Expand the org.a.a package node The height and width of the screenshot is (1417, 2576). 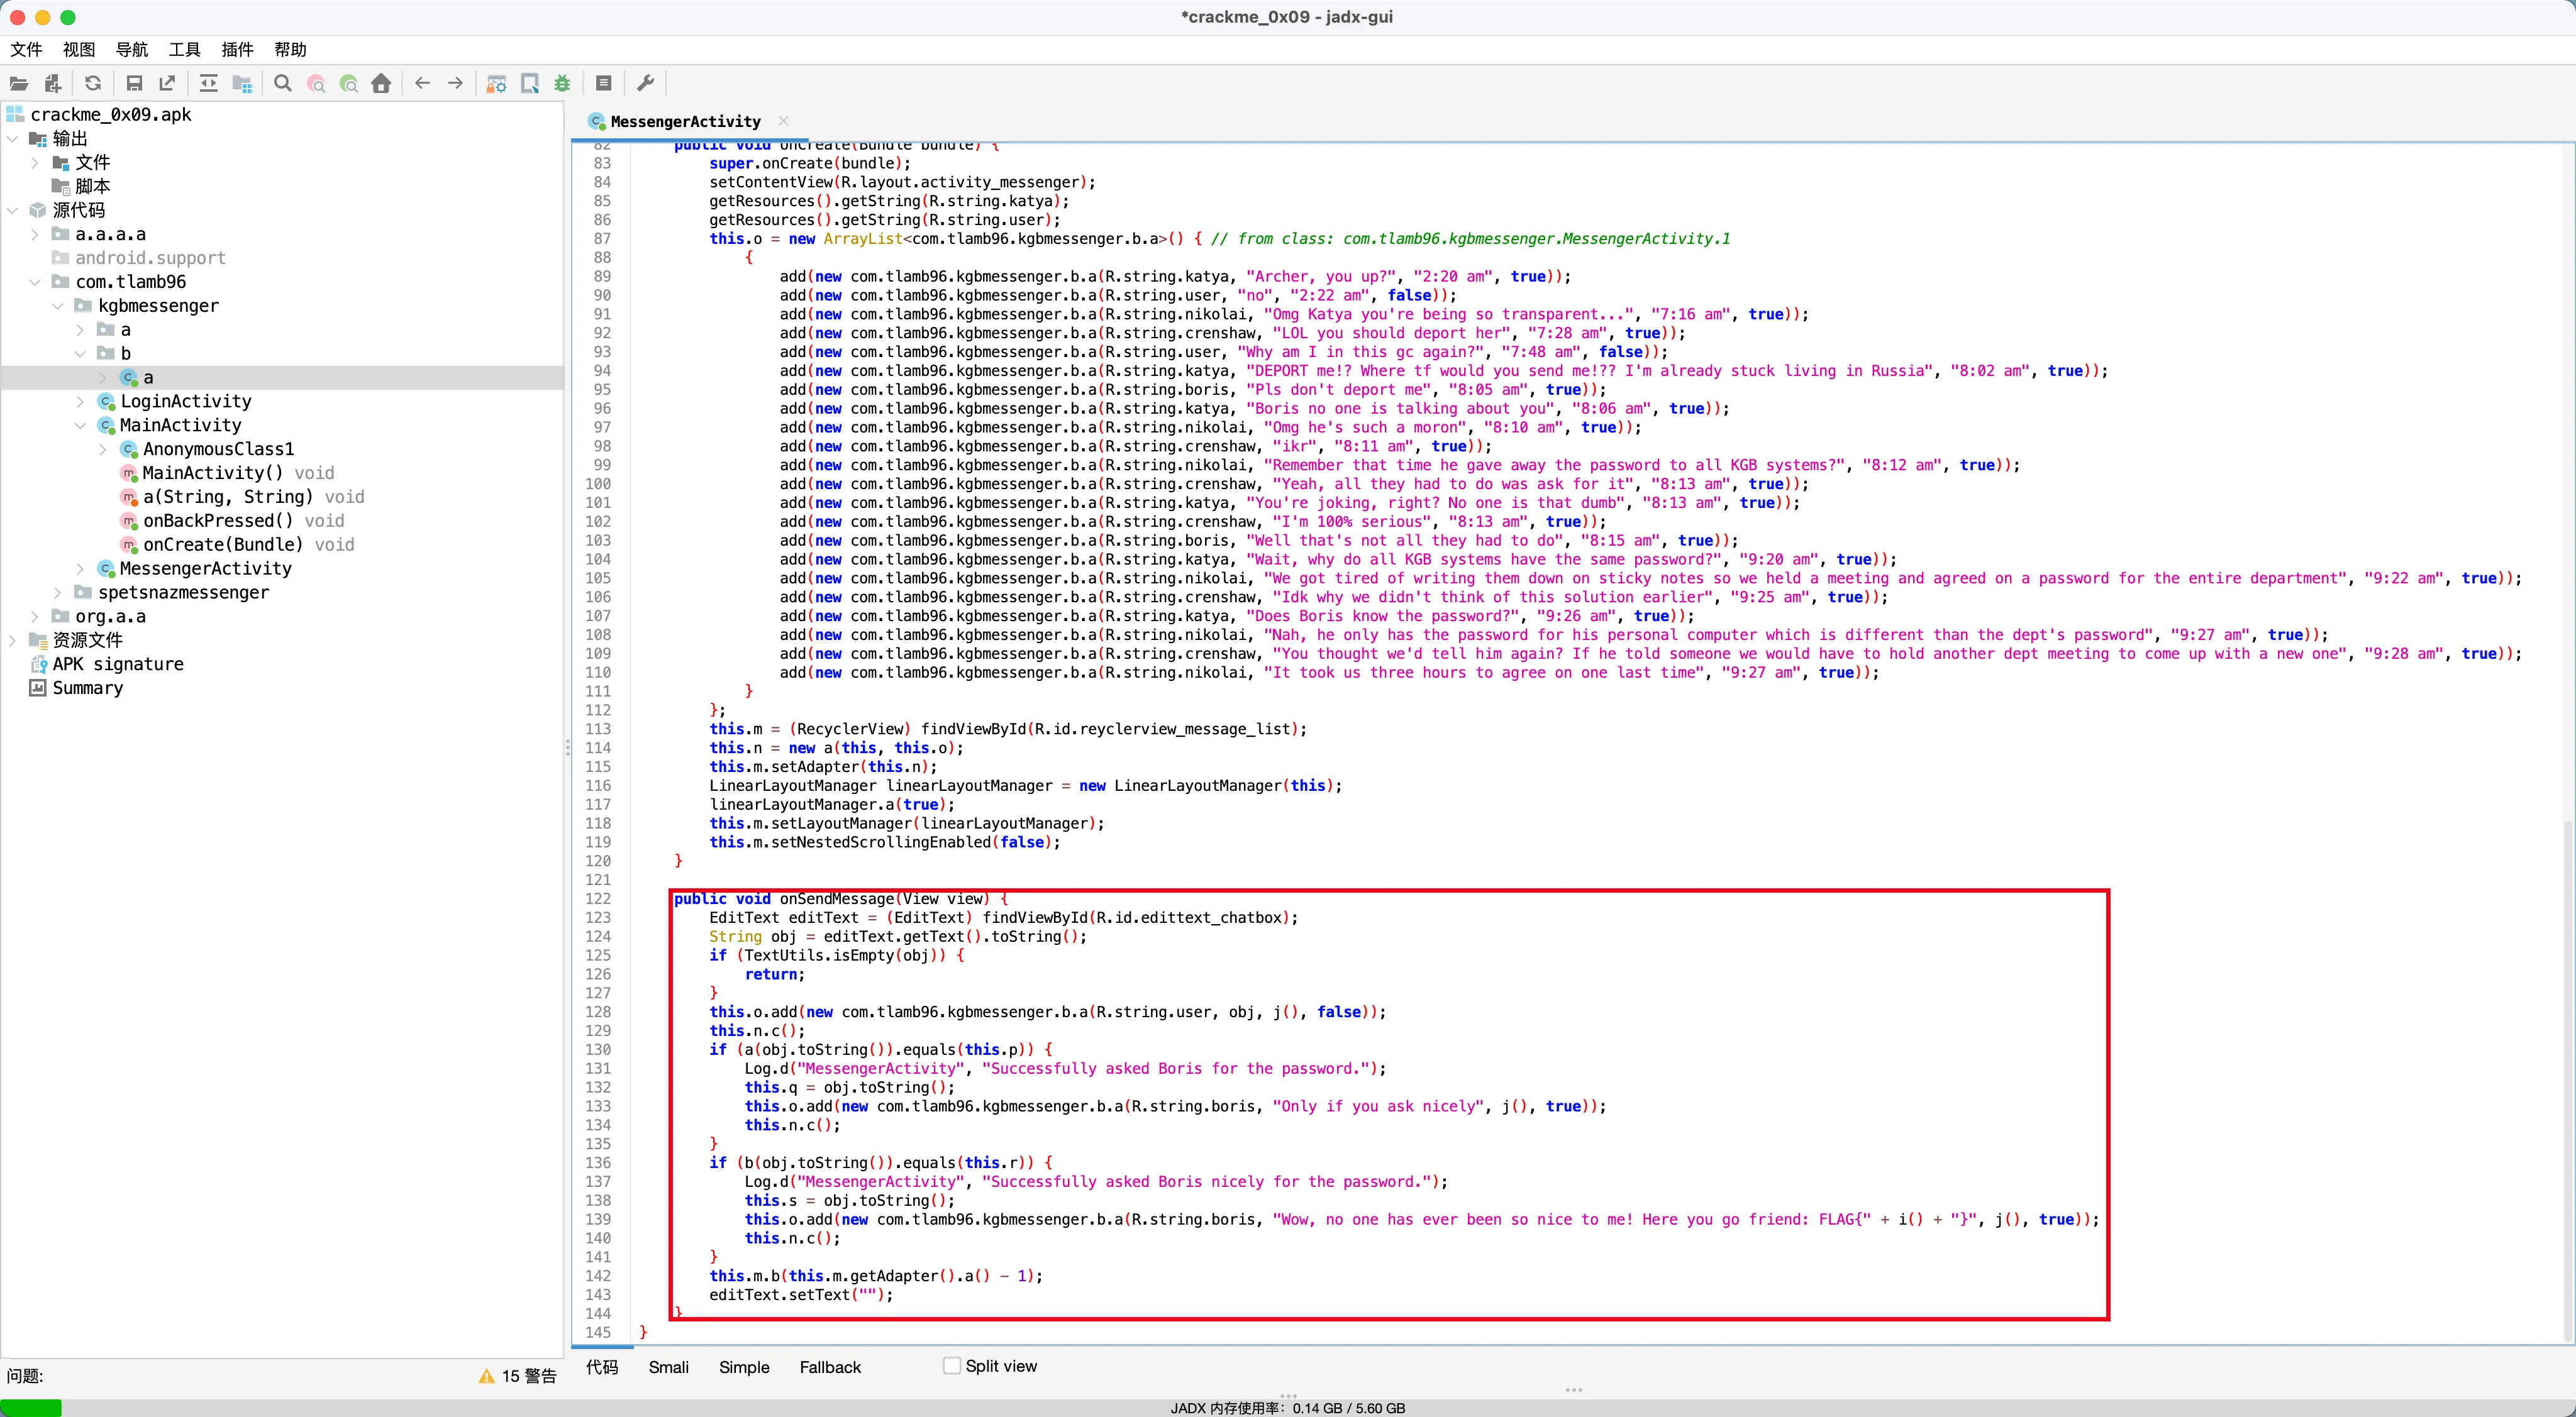coord(36,617)
